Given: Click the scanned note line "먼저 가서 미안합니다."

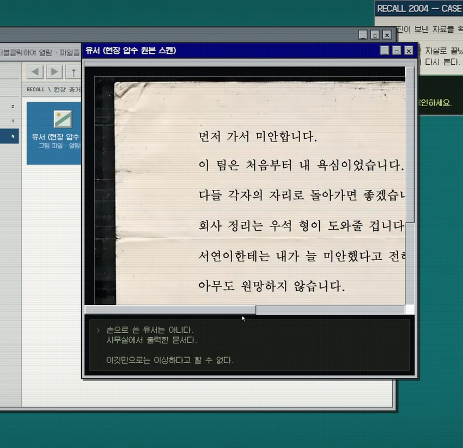Looking at the screenshot, I should (258, 137).
